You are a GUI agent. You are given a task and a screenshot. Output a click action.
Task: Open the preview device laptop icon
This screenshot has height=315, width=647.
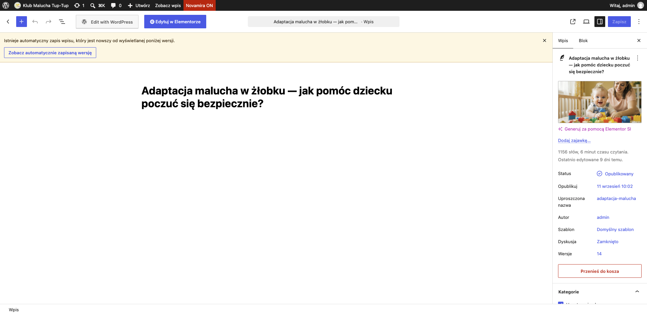(x=586, y=22)
